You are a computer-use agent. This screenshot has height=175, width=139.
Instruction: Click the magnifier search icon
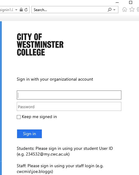pyautogui.click(x=109, y=10)
